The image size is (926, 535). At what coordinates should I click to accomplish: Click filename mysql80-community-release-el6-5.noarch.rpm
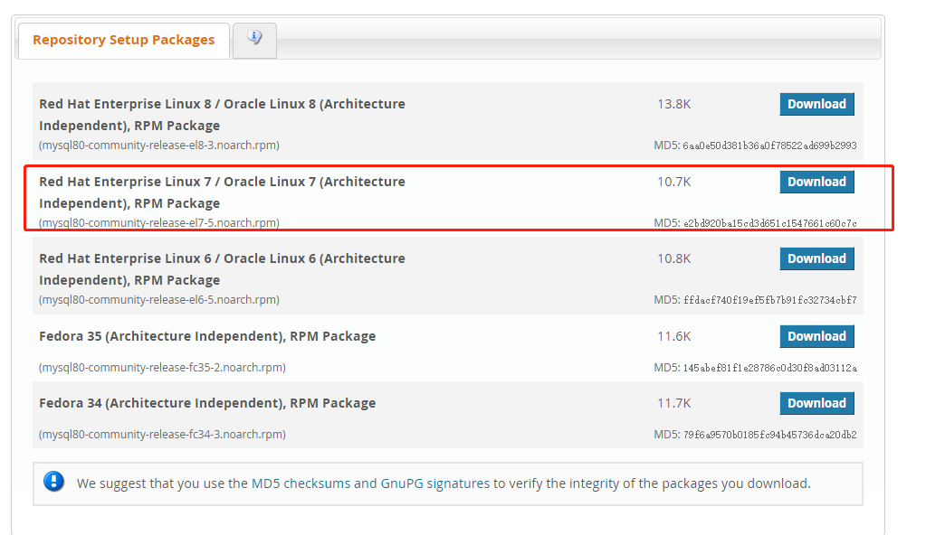pos(159,300)
